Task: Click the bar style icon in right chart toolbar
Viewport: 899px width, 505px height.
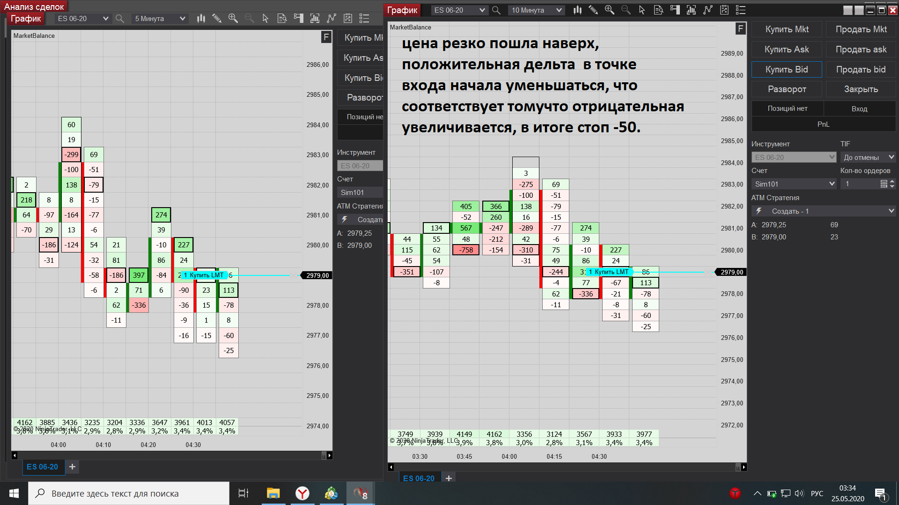Action: (577, 10)
